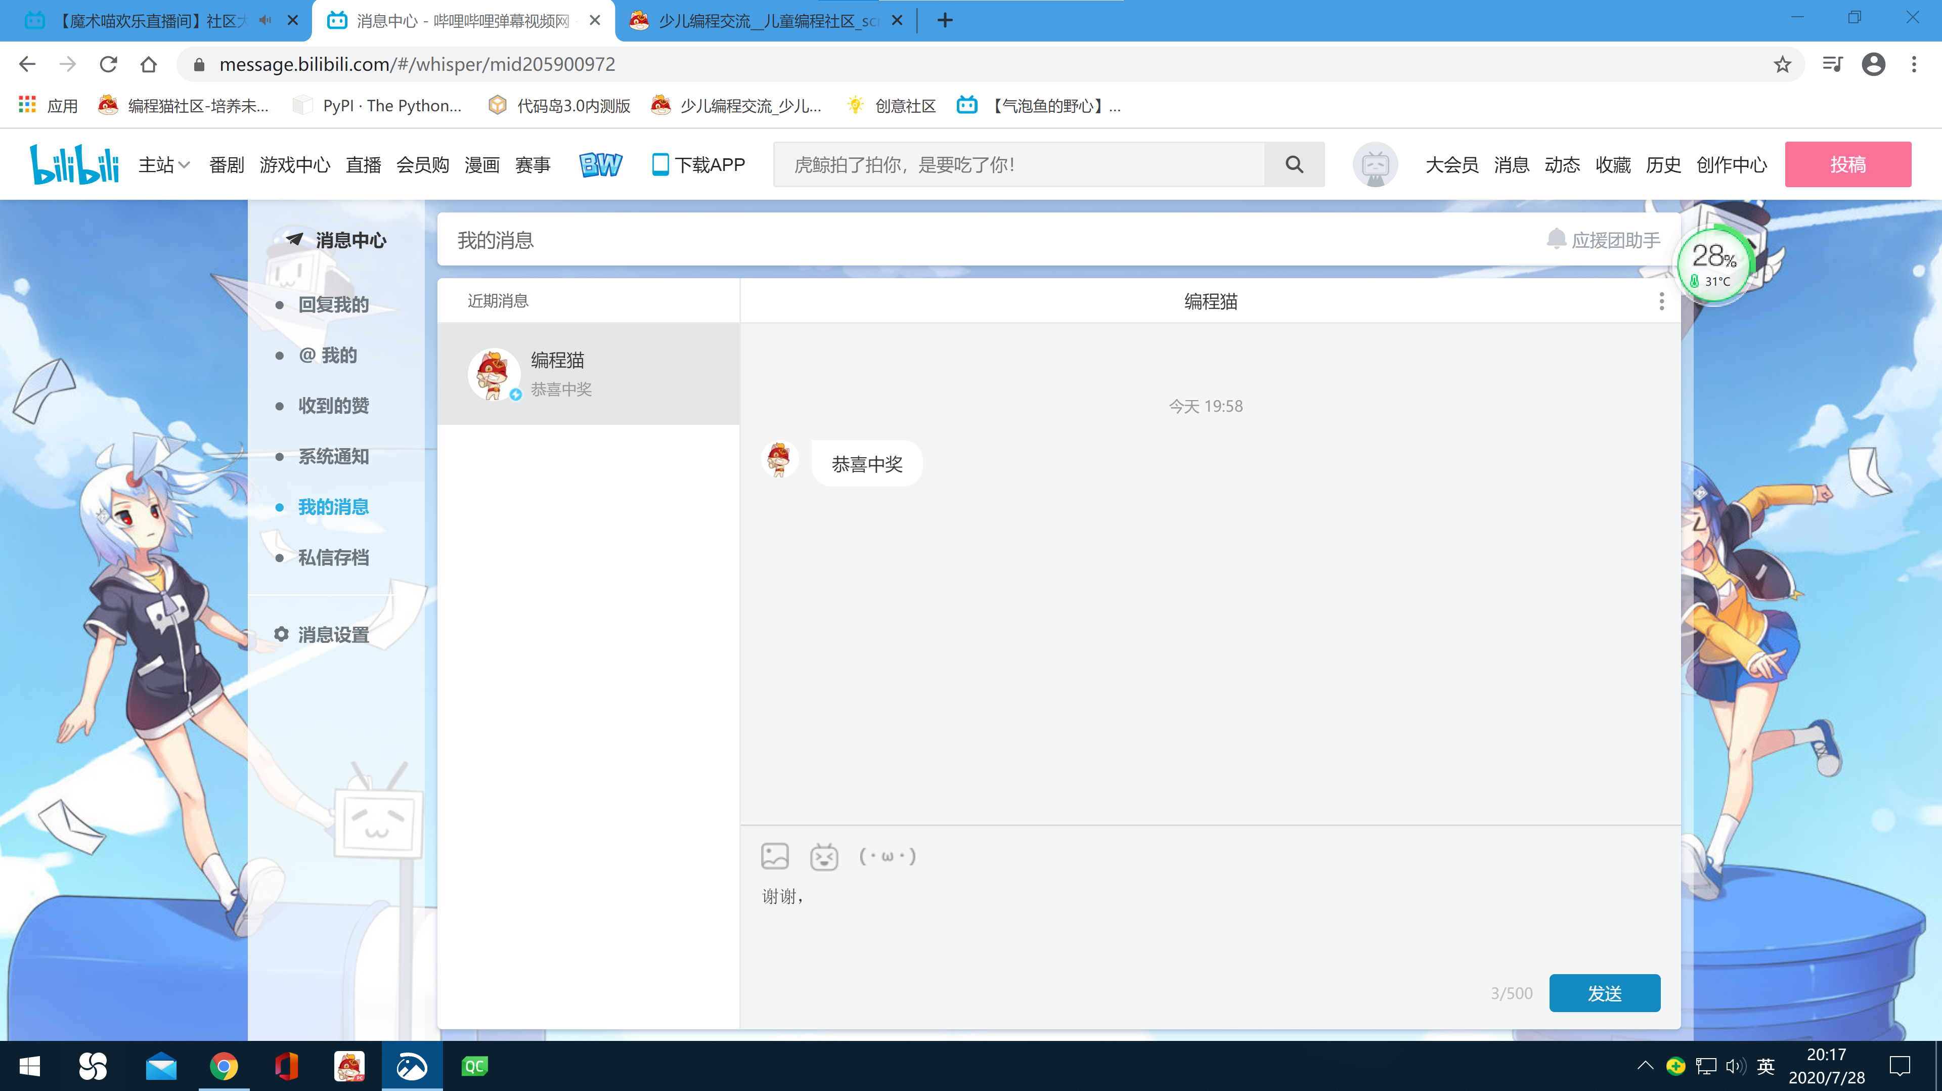Open the BW event icon

(600, 164)
